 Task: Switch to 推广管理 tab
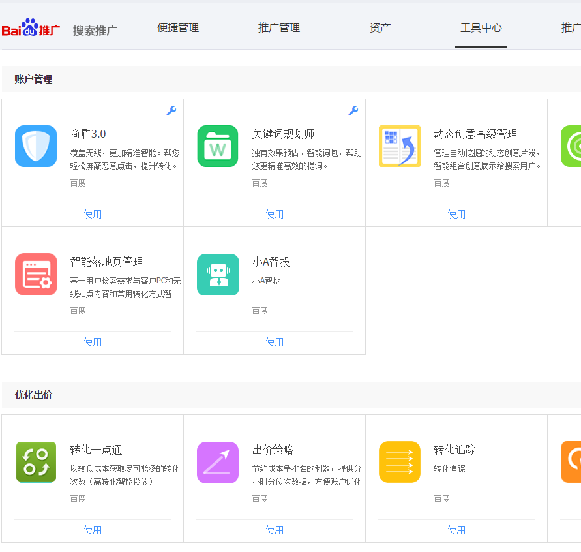pyautogui.click(x=279, y=28)
